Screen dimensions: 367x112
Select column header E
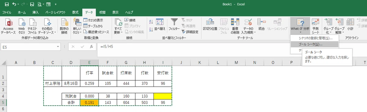click(x=89, y=63)
